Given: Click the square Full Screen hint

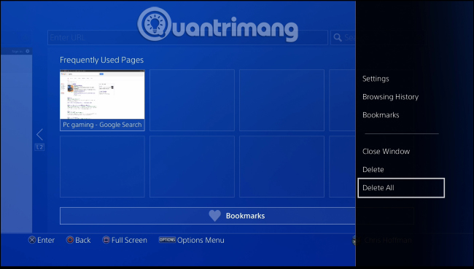Looking at the screenshot, I should click(x=125, y=240).
